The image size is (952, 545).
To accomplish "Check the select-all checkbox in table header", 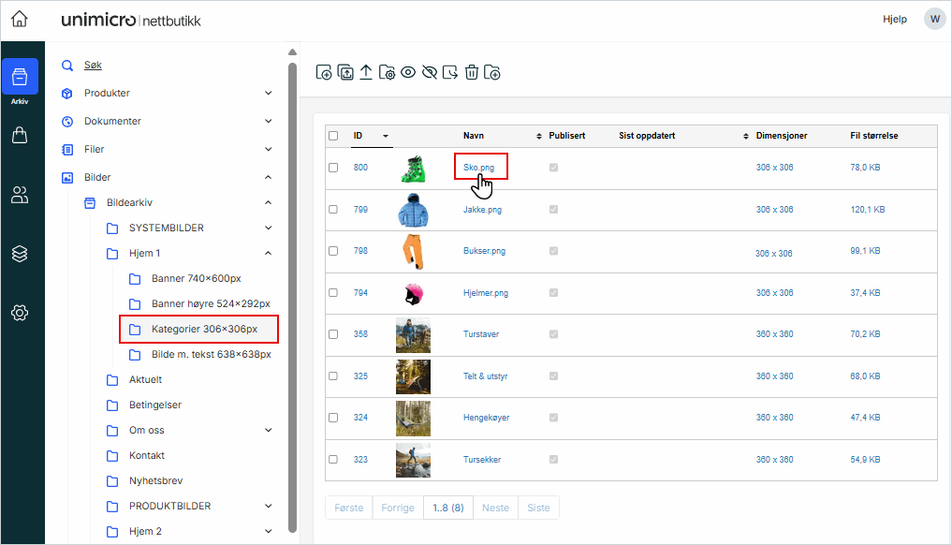I will tap(333, 136).
